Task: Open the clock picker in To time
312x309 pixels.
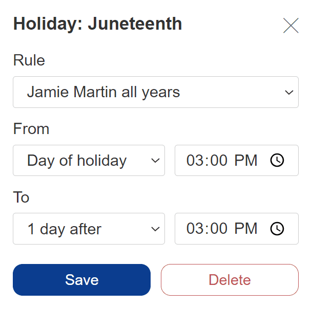Action: coord(277,229)
